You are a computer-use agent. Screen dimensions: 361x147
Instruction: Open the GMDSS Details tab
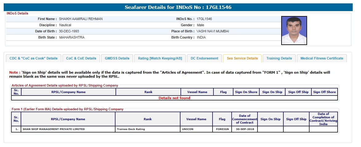(117, 58)
